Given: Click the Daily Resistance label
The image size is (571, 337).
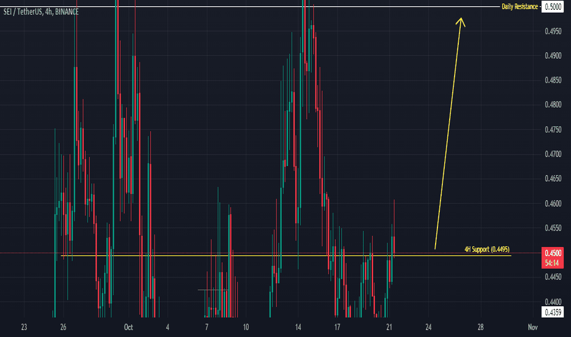Looking at the screenshot, I should coord(520,7).
